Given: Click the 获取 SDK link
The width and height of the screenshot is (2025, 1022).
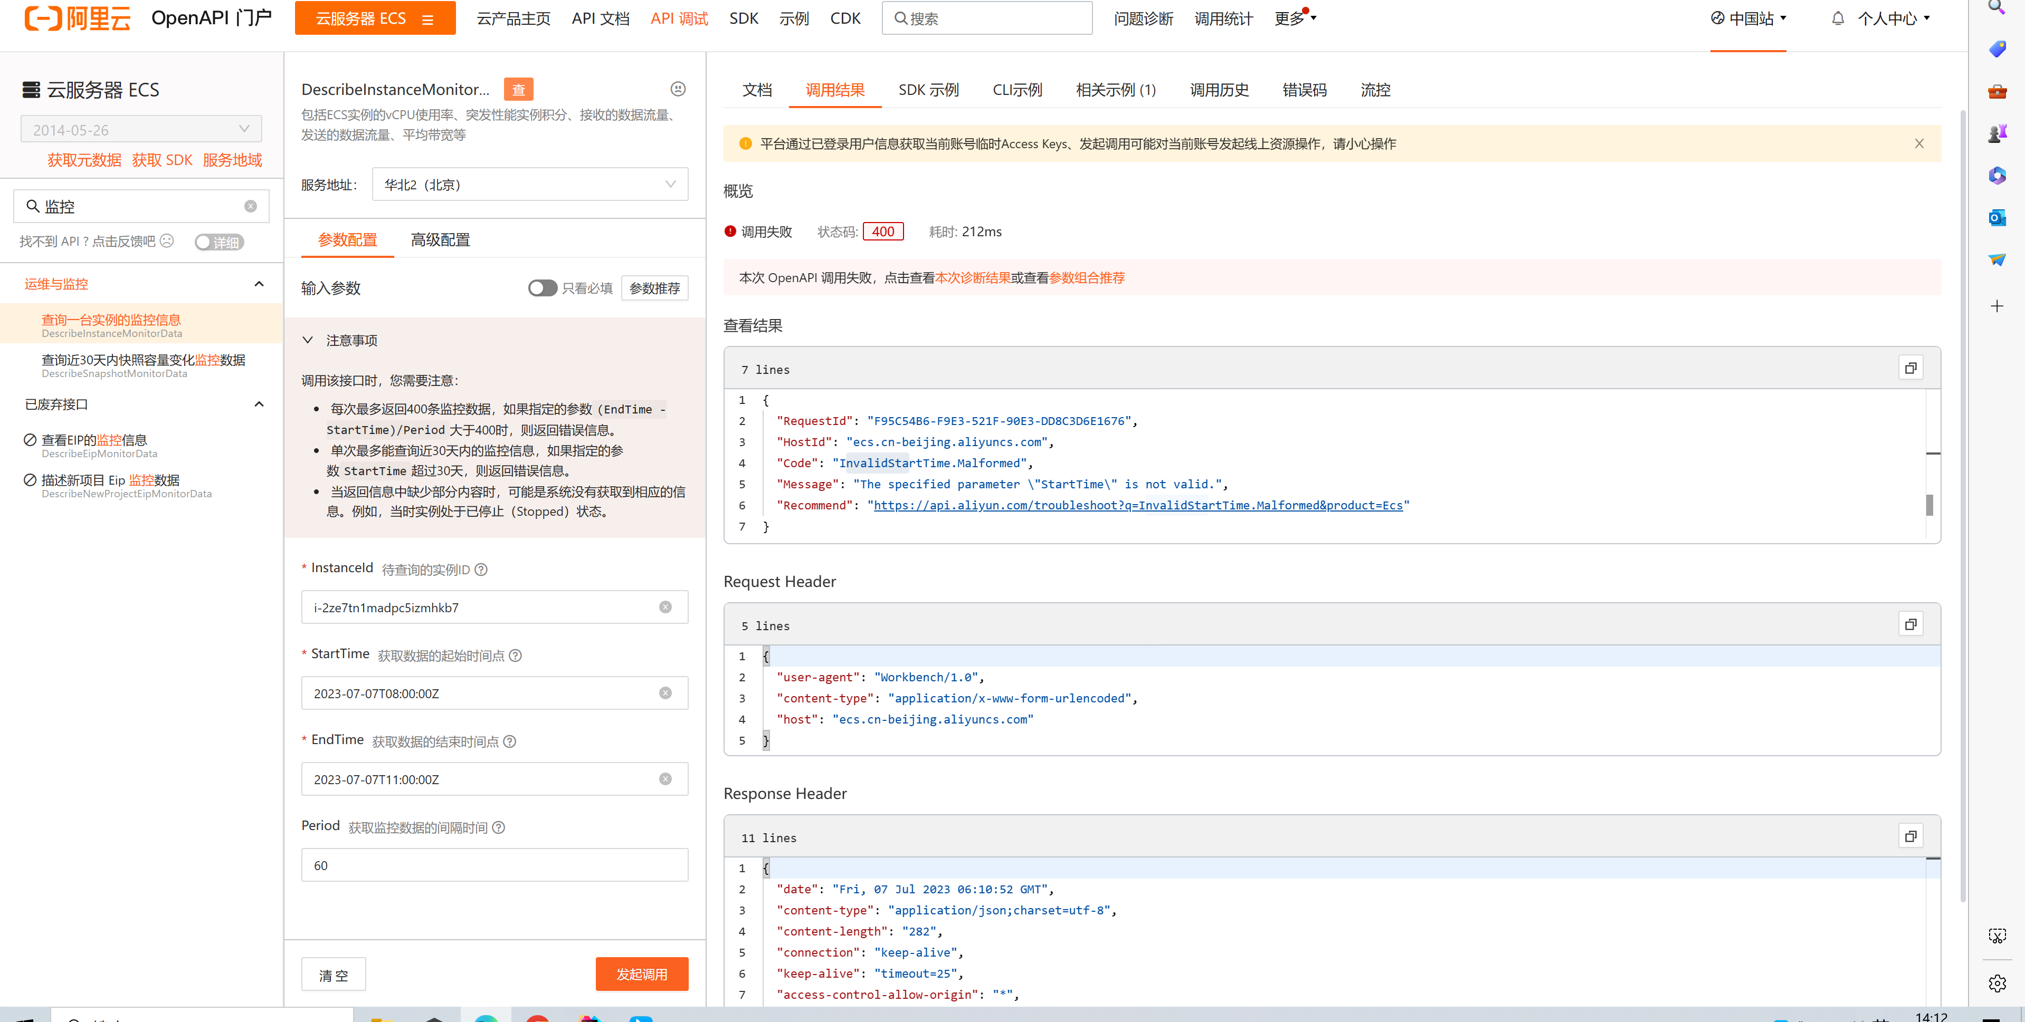Looking at the screenshot, I should [162, 159].
